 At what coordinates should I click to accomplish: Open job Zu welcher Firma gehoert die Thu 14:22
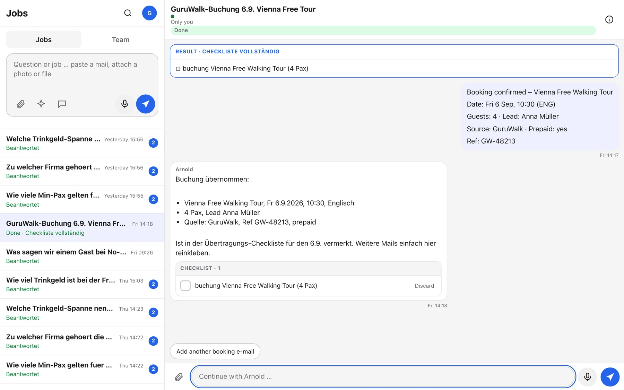pos(82,341)
